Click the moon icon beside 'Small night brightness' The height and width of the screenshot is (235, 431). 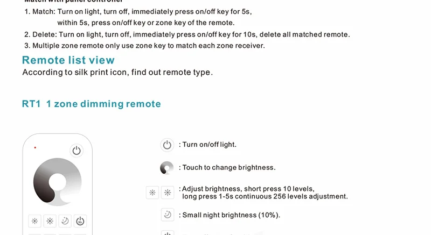coord(168,215)
